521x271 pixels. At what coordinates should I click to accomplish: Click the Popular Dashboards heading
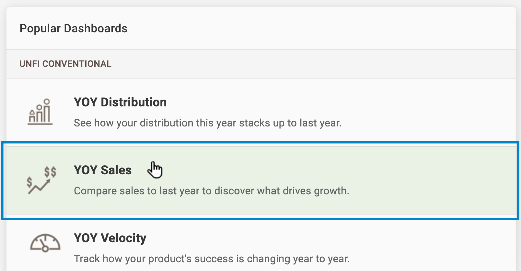tap(74, 28)
